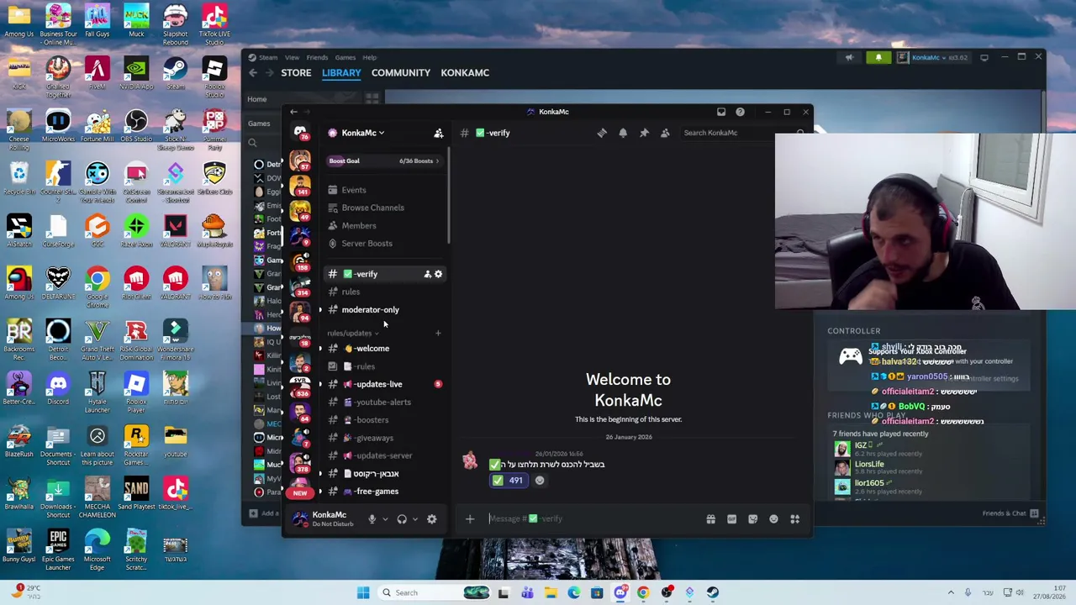The height and width of the screenshot is (605, 1076).
Task: Open Threads icon in channel header
Action: [602, 133]
